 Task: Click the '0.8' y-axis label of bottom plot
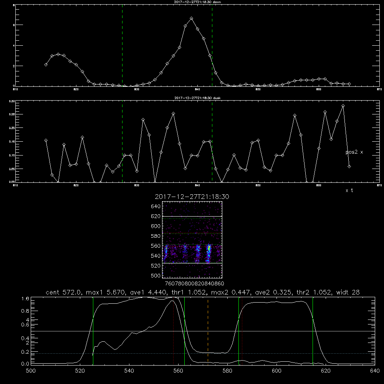click(25, 311)
